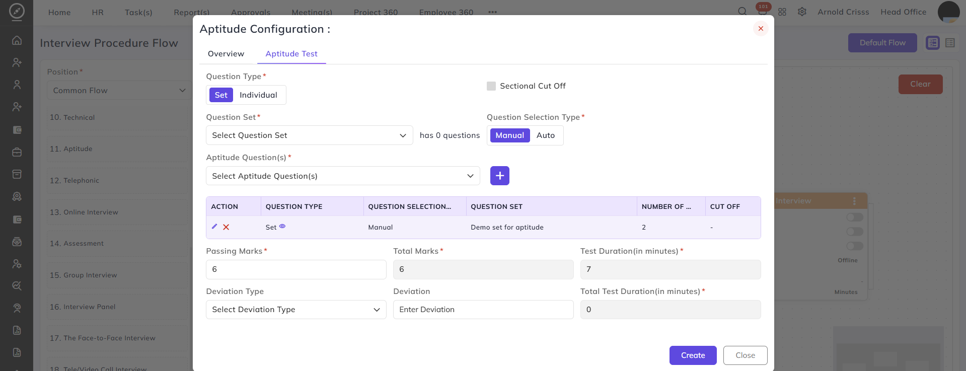Toggle third switch above Offline label

pos(855,246)
